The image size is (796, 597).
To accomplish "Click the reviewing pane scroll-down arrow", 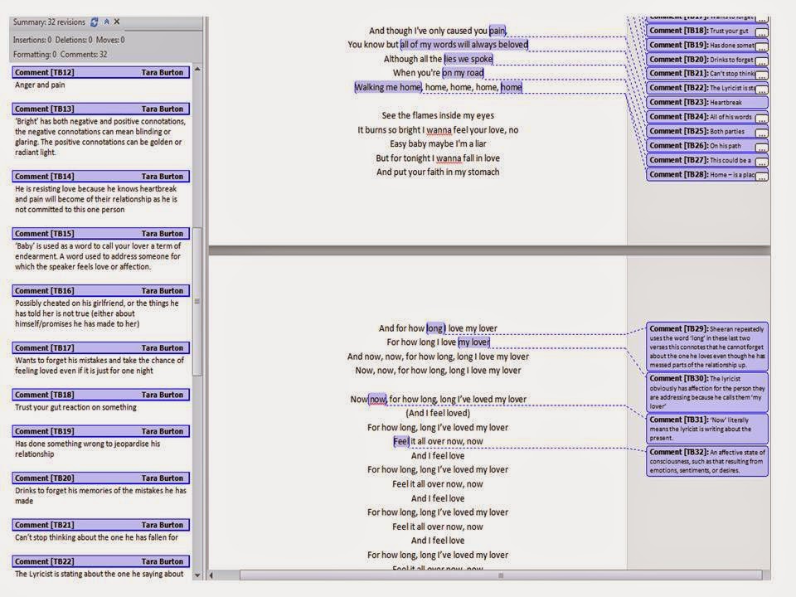I will click(197, 575).
